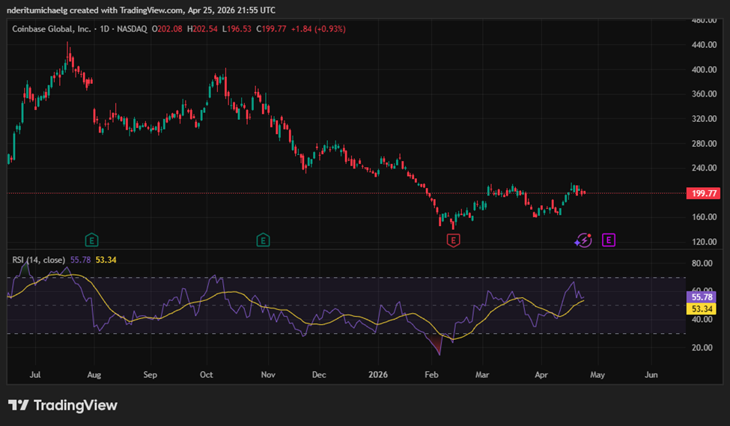Click the red earnings marker near February
The height and width of the screenshot is (426, 730).
pyautogui.click(x=453, y=240)
